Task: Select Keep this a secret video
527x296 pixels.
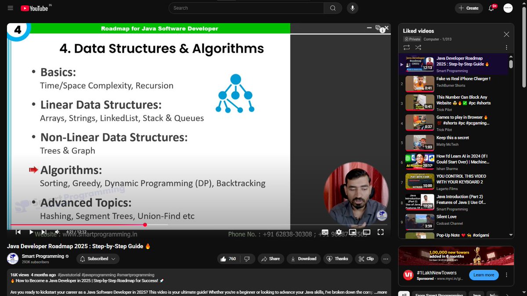Action: point(453,143)
